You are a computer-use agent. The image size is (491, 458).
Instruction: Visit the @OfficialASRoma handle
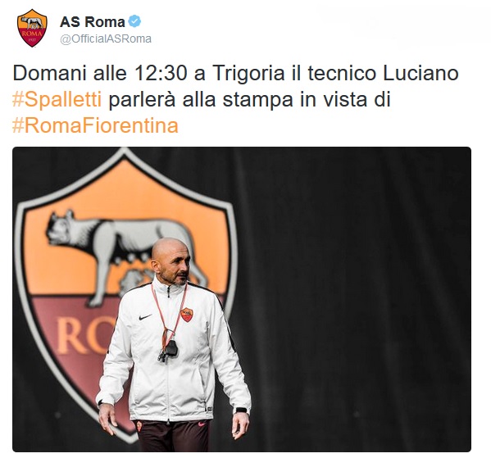pyautogui.click(x=106, y=39)
